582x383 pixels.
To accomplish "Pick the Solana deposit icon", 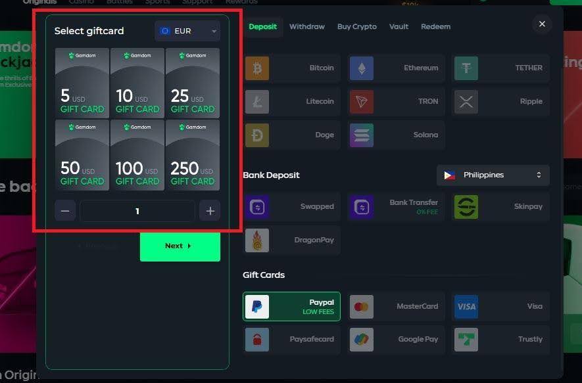I will click(x=362, y=135).
